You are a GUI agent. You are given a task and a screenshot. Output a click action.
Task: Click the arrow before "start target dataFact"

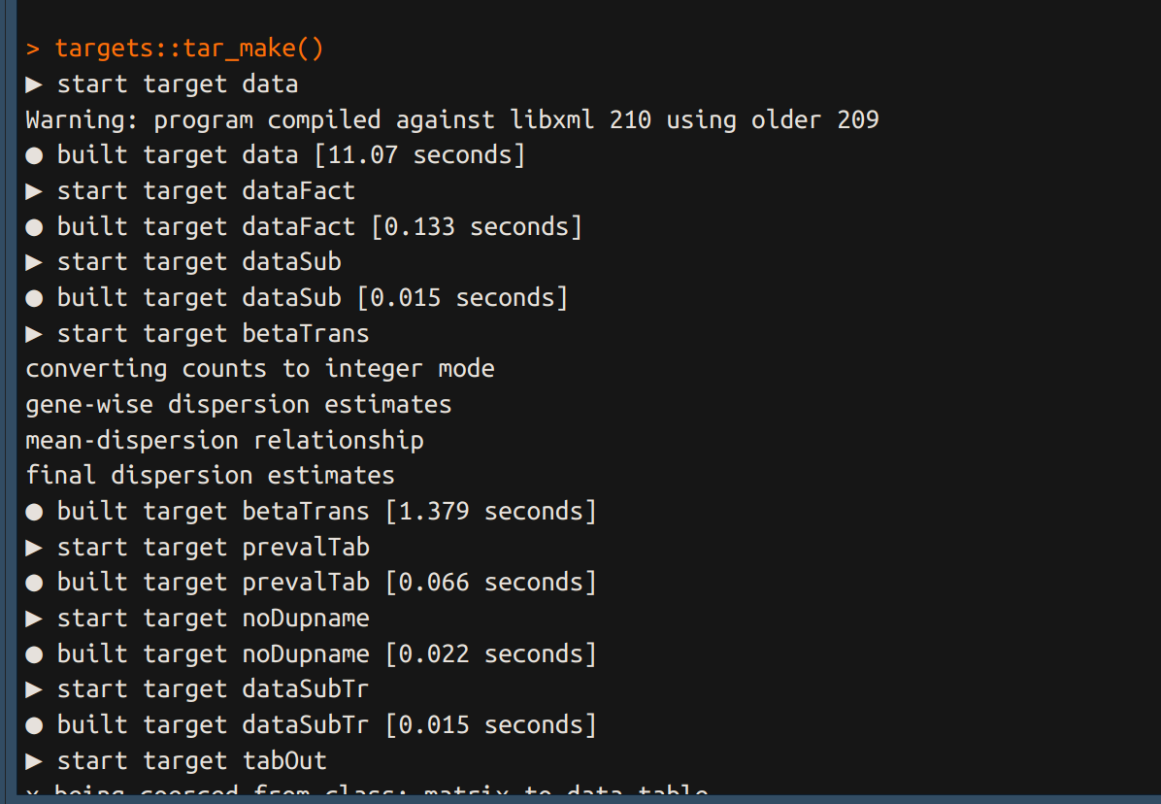(34, 191)
